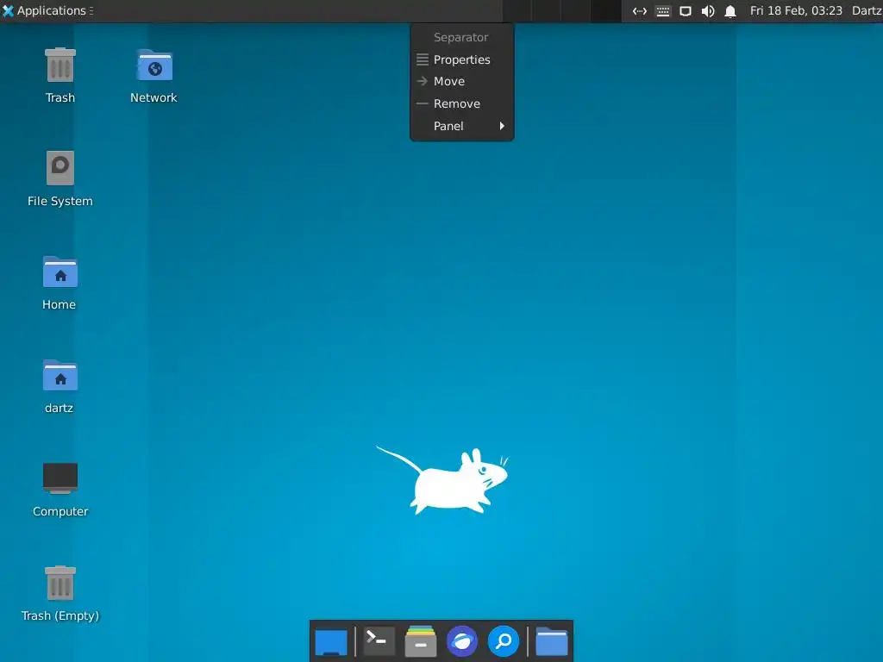This screenshot has width=883, height=662.
Task: Open the file manager dock icon
Action: pyautogui.click(x=421, y=641)
